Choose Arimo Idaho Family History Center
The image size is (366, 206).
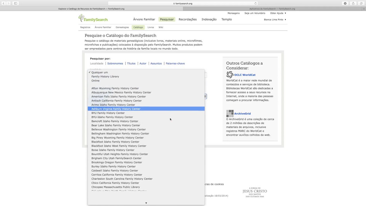tap(146, 105)
